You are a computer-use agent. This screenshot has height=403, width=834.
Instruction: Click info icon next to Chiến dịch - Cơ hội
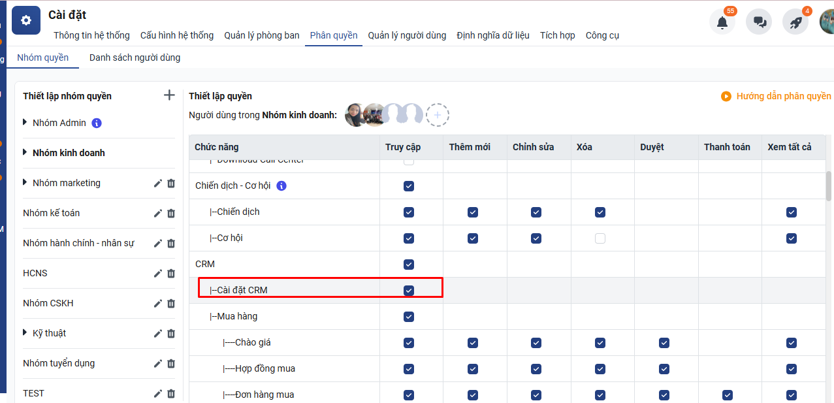pyautogui.click(x=281, y=186)
